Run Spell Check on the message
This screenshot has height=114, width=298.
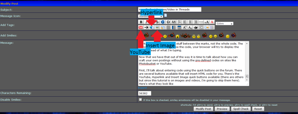click(241, 109)
